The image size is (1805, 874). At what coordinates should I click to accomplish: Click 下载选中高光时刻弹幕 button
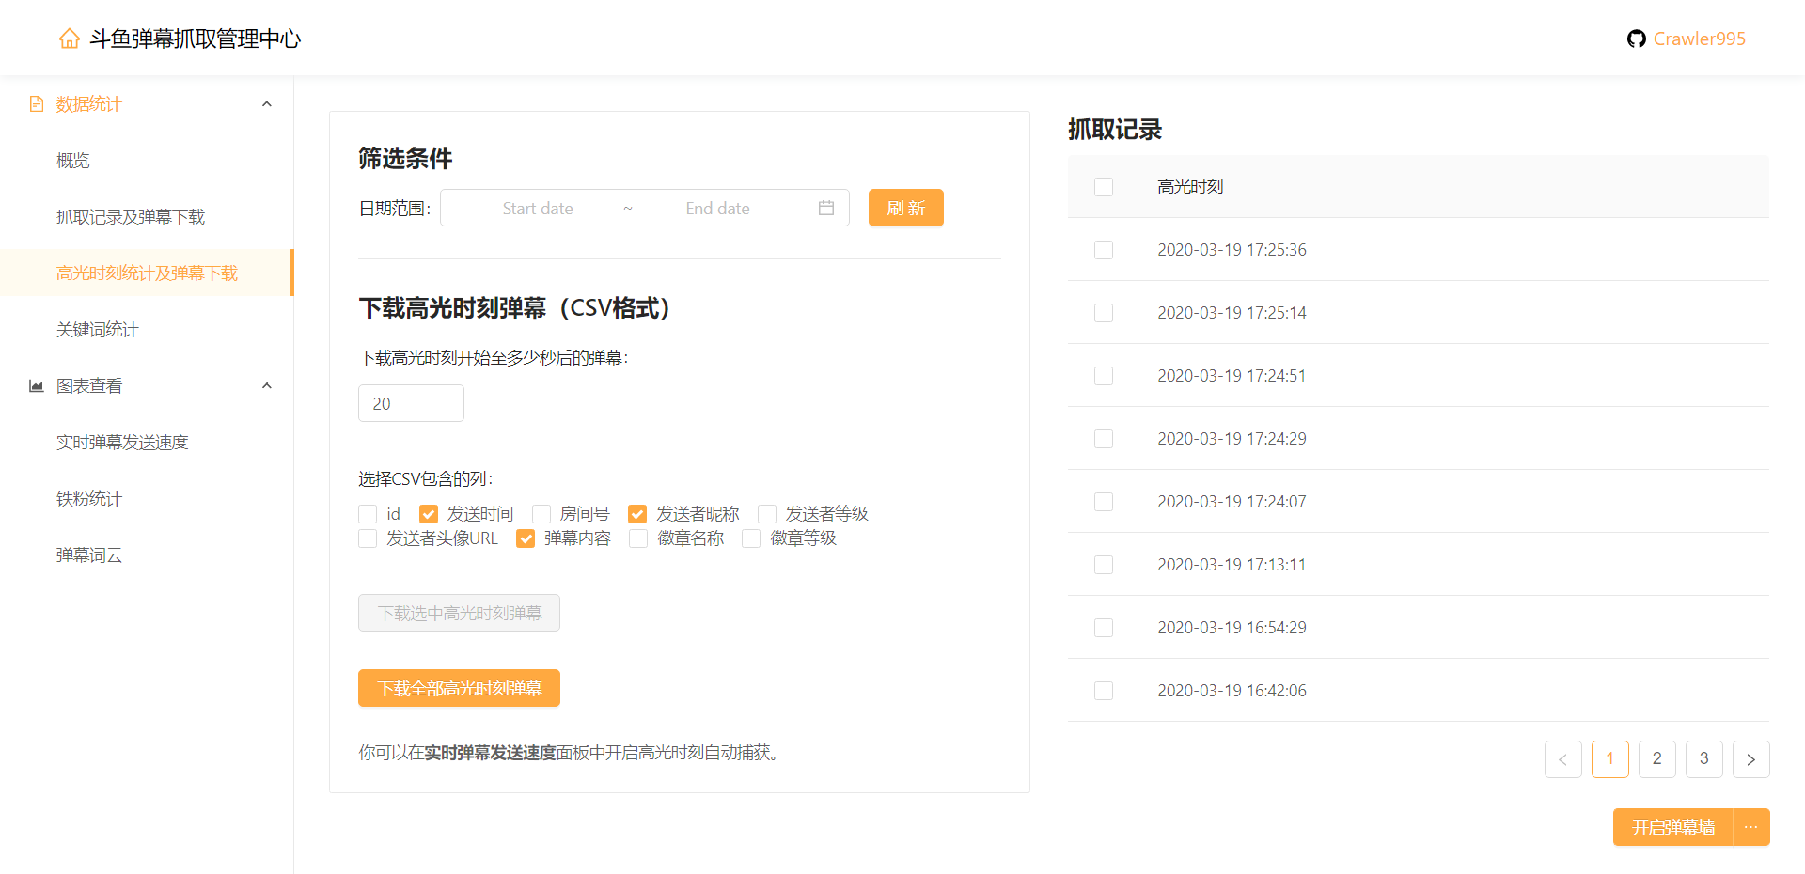coord(459,613)
